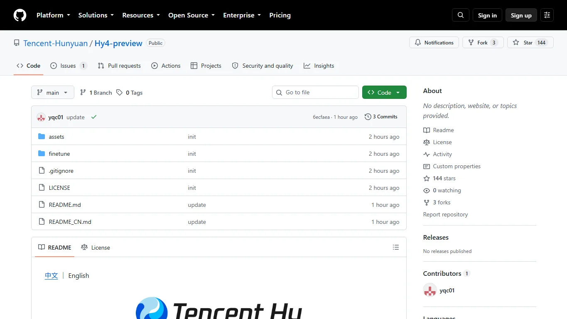Expand the Solutions menu
Viewport: 567px width, 319px height.
click(x=96, y=15)
